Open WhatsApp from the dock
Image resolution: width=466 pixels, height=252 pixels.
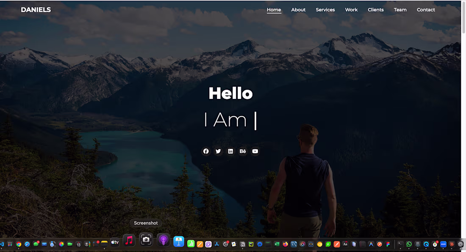click(409, 244)
